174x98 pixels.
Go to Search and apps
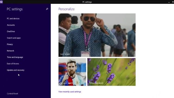point(14,38)
